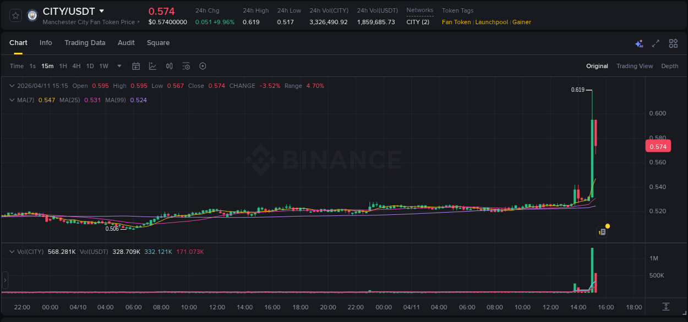
Task: Open the candlestick chart style icon
Action: coord(170,66)
